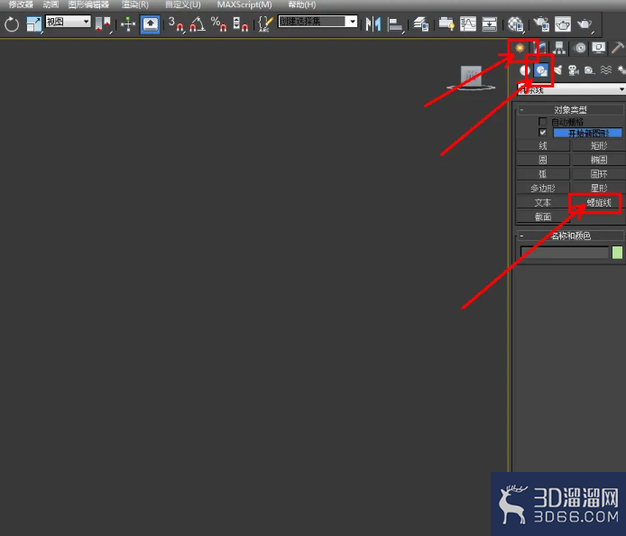This screenshot has height=536, width=626.
Task: Open the Rendered Frame Window icon
Action: coord(563,24)
